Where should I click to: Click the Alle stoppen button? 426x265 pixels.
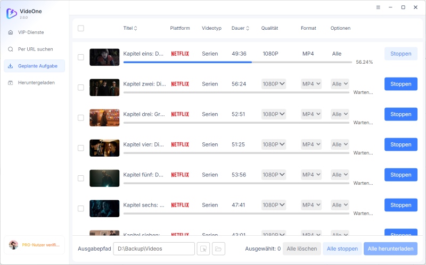pyautogui.click(x=342, y=249)
